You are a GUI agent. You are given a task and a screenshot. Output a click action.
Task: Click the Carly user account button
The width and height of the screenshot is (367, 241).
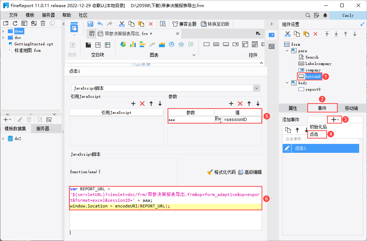click(348, 15)
